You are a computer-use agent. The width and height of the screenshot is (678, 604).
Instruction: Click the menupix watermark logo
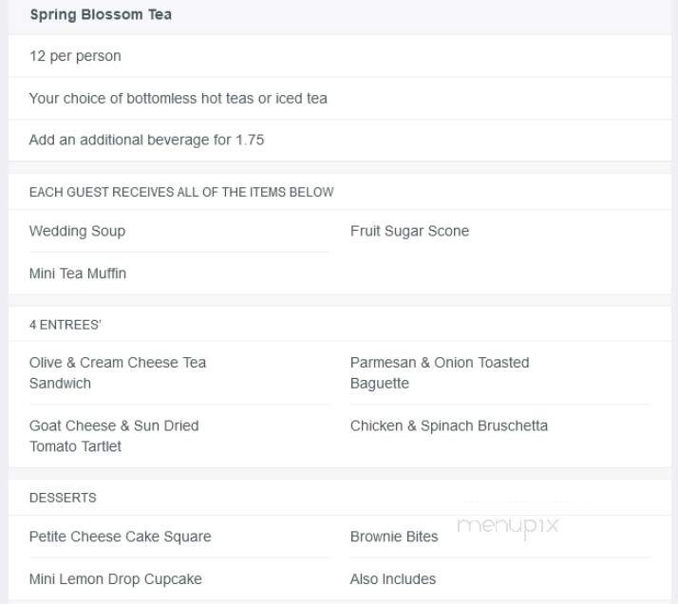pyautogui.click(x=508, y=527)
